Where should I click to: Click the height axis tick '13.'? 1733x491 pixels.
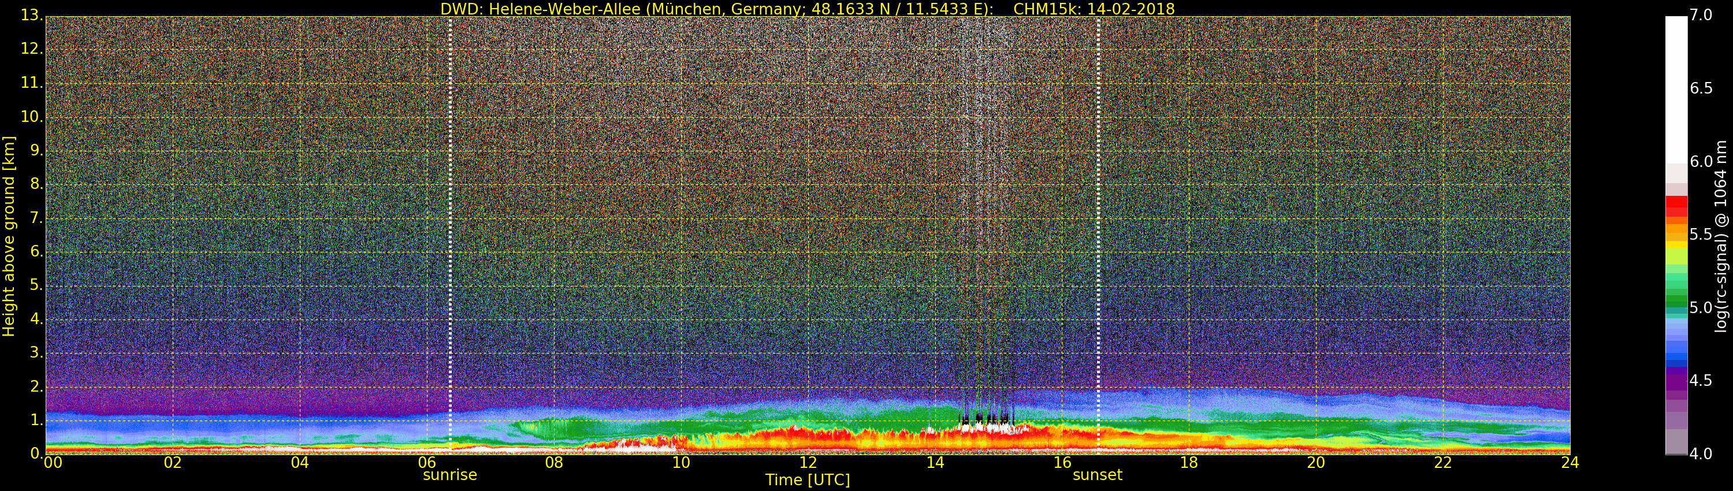point(32,16)
